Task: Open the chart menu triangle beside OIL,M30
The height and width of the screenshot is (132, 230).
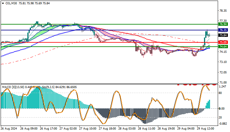Action: [x=3, y=3]
